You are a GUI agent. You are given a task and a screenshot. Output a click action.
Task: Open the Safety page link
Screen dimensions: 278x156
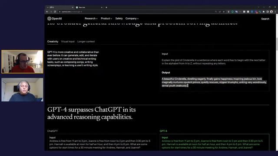coord(119,19)
